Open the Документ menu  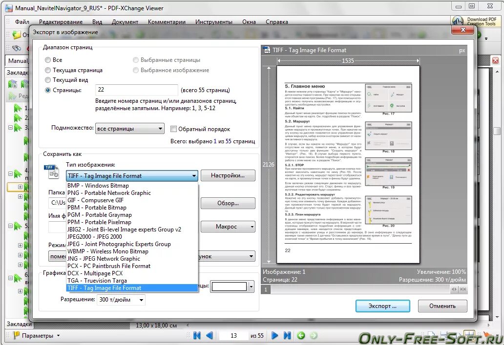coord(125,22)
